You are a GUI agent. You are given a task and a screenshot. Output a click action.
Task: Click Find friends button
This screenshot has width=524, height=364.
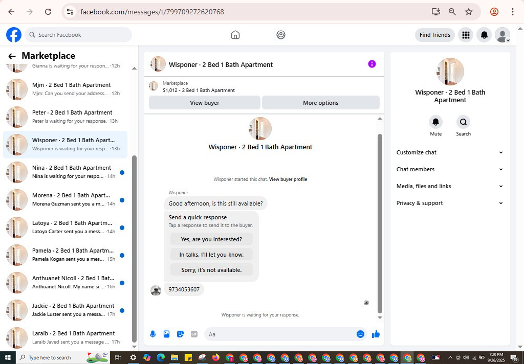[435, 35]
